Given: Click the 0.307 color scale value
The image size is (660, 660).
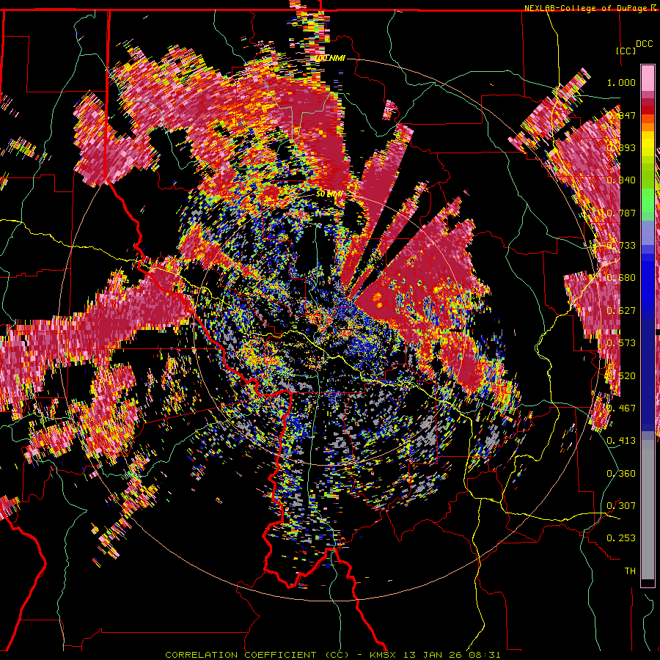Looking at the screenshot, I should (x=621, y=506).
